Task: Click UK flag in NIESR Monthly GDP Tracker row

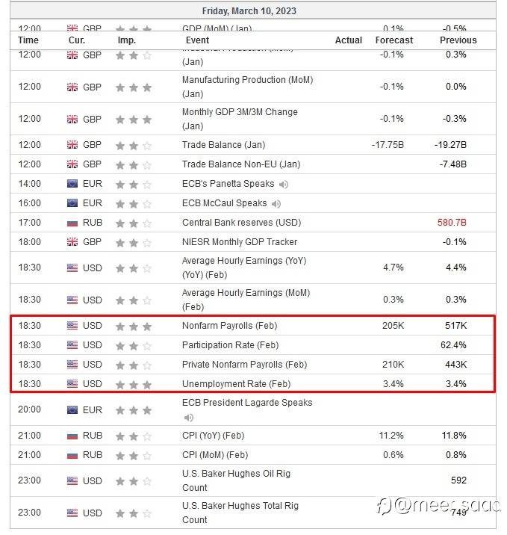Action: click(x=72, y=242)
